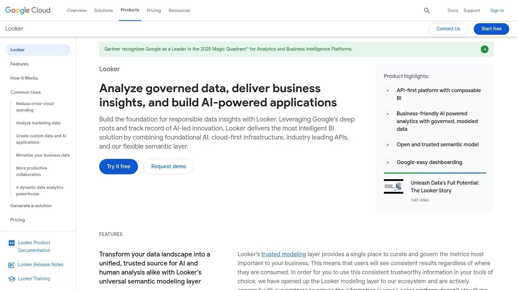Click the arrow icon beside Google-easy dashboarding
The image size is (517, 290).
388,162
